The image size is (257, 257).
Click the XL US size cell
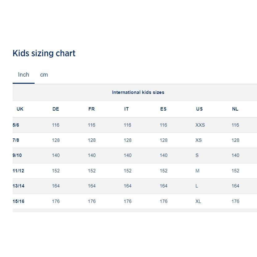click(198, 201)
